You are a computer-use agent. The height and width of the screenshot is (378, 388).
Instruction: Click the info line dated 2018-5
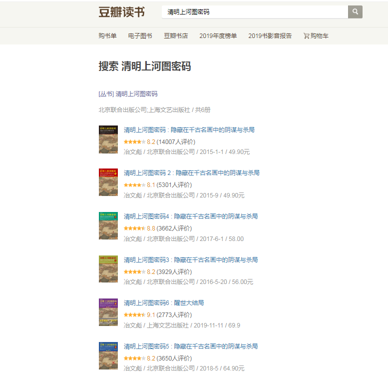[184, 368]
